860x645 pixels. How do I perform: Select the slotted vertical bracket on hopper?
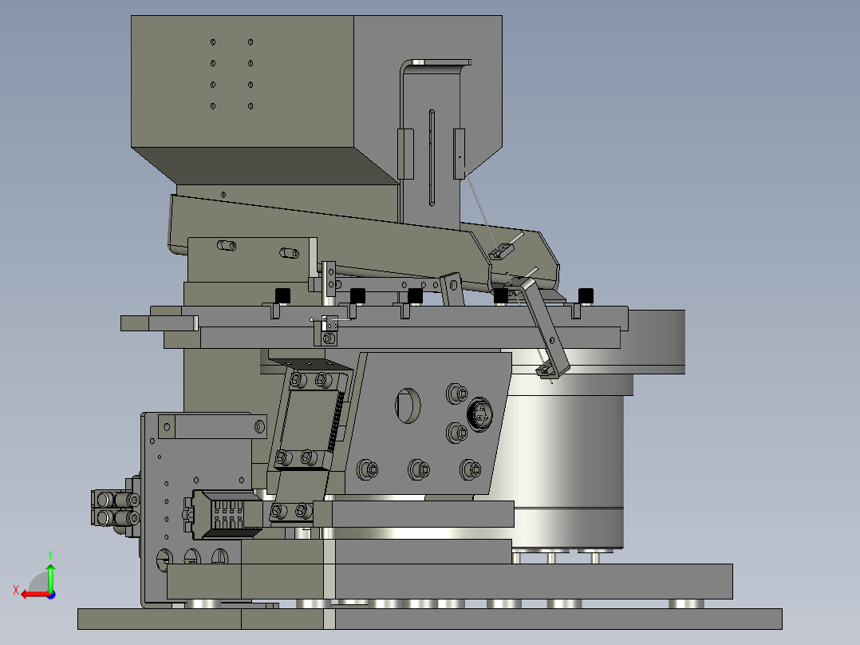tap(431, 145)
